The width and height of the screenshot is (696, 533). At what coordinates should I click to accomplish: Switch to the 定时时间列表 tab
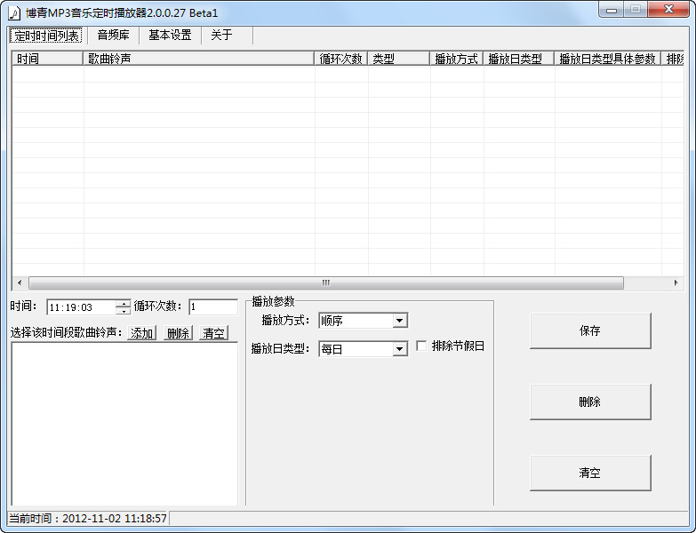[x=46, y=36]
